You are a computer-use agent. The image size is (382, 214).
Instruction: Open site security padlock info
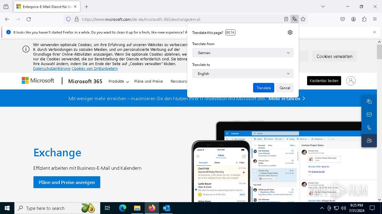point(77,19)
